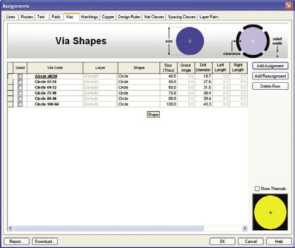Viewport: 295px width, 248px height.
Task: Click the Delete Row button
Action: tap(270, 86)
